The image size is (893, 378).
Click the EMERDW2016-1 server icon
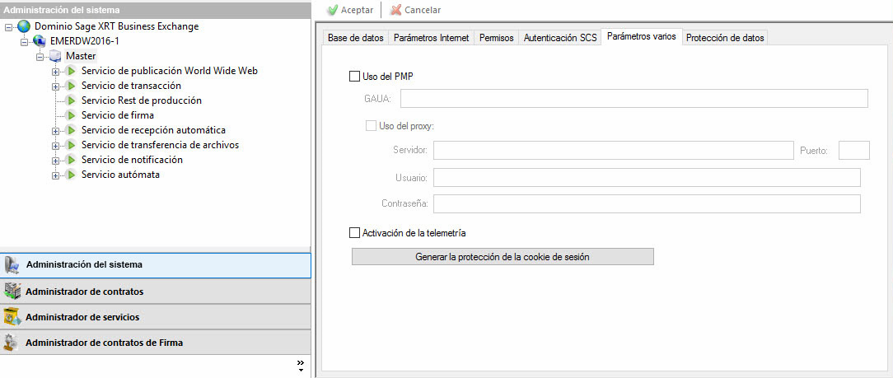click(x=40, y=41)
